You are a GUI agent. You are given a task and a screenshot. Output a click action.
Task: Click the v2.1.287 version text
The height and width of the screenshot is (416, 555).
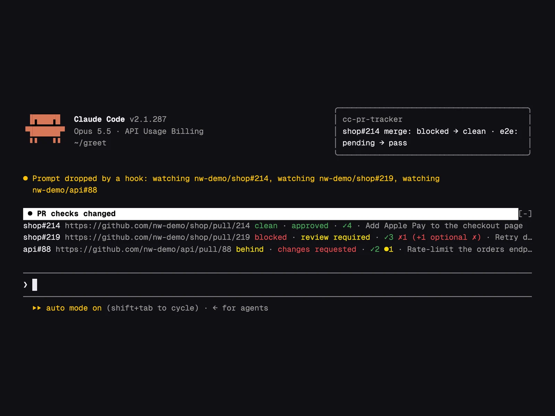[x=148, y=119]
